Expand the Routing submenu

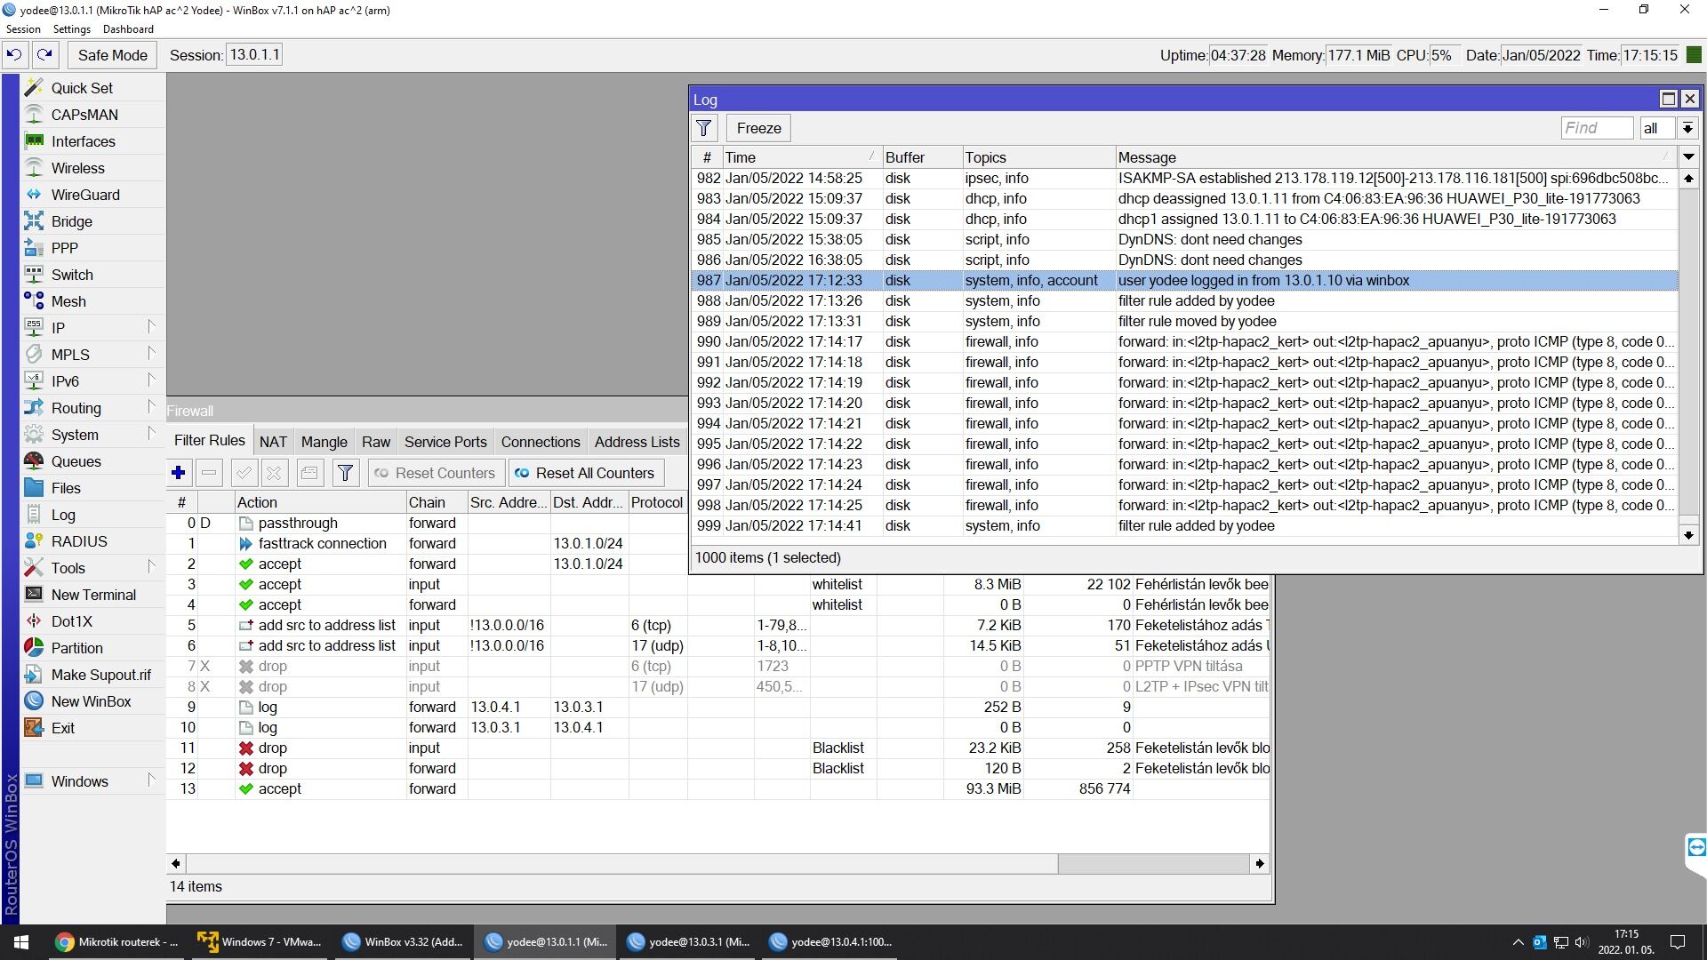tap(151, 407)
